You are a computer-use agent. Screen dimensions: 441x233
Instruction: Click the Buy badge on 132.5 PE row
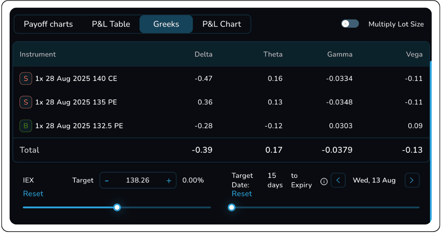pos(26,126)
